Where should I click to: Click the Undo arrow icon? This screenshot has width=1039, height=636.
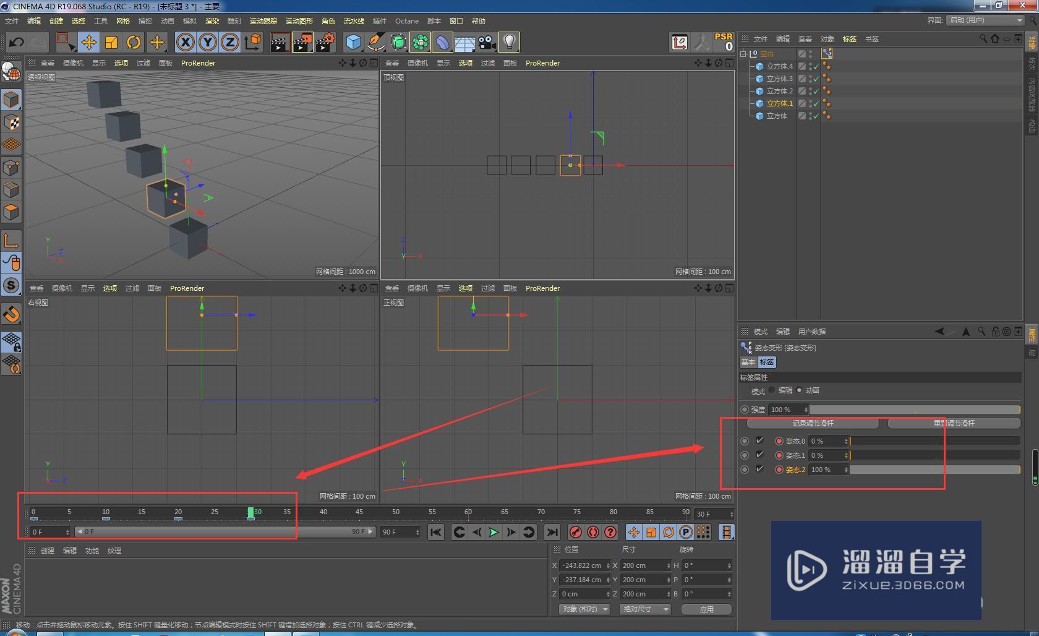click(16, 42)
